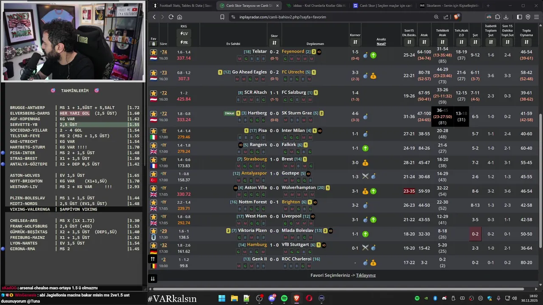Click the Tıklayınız favorites link
Screen dimensions: 543x305
(366, 275)
